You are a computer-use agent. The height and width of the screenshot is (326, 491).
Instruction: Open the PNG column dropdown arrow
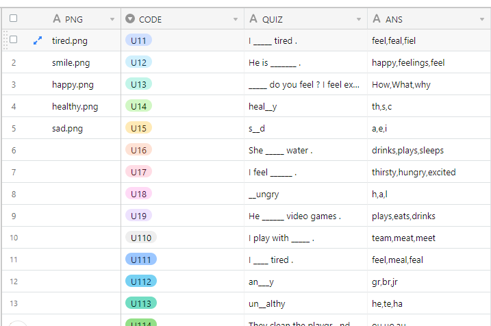pyautogui.click(x=112, y=19)
